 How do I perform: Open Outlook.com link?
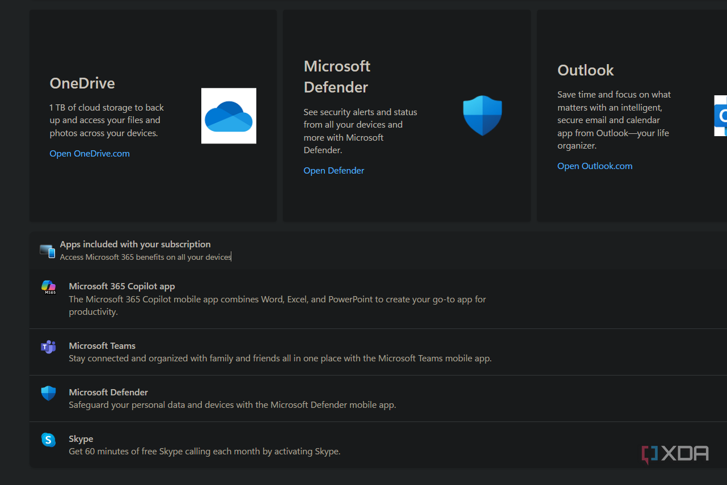[595, 166]
